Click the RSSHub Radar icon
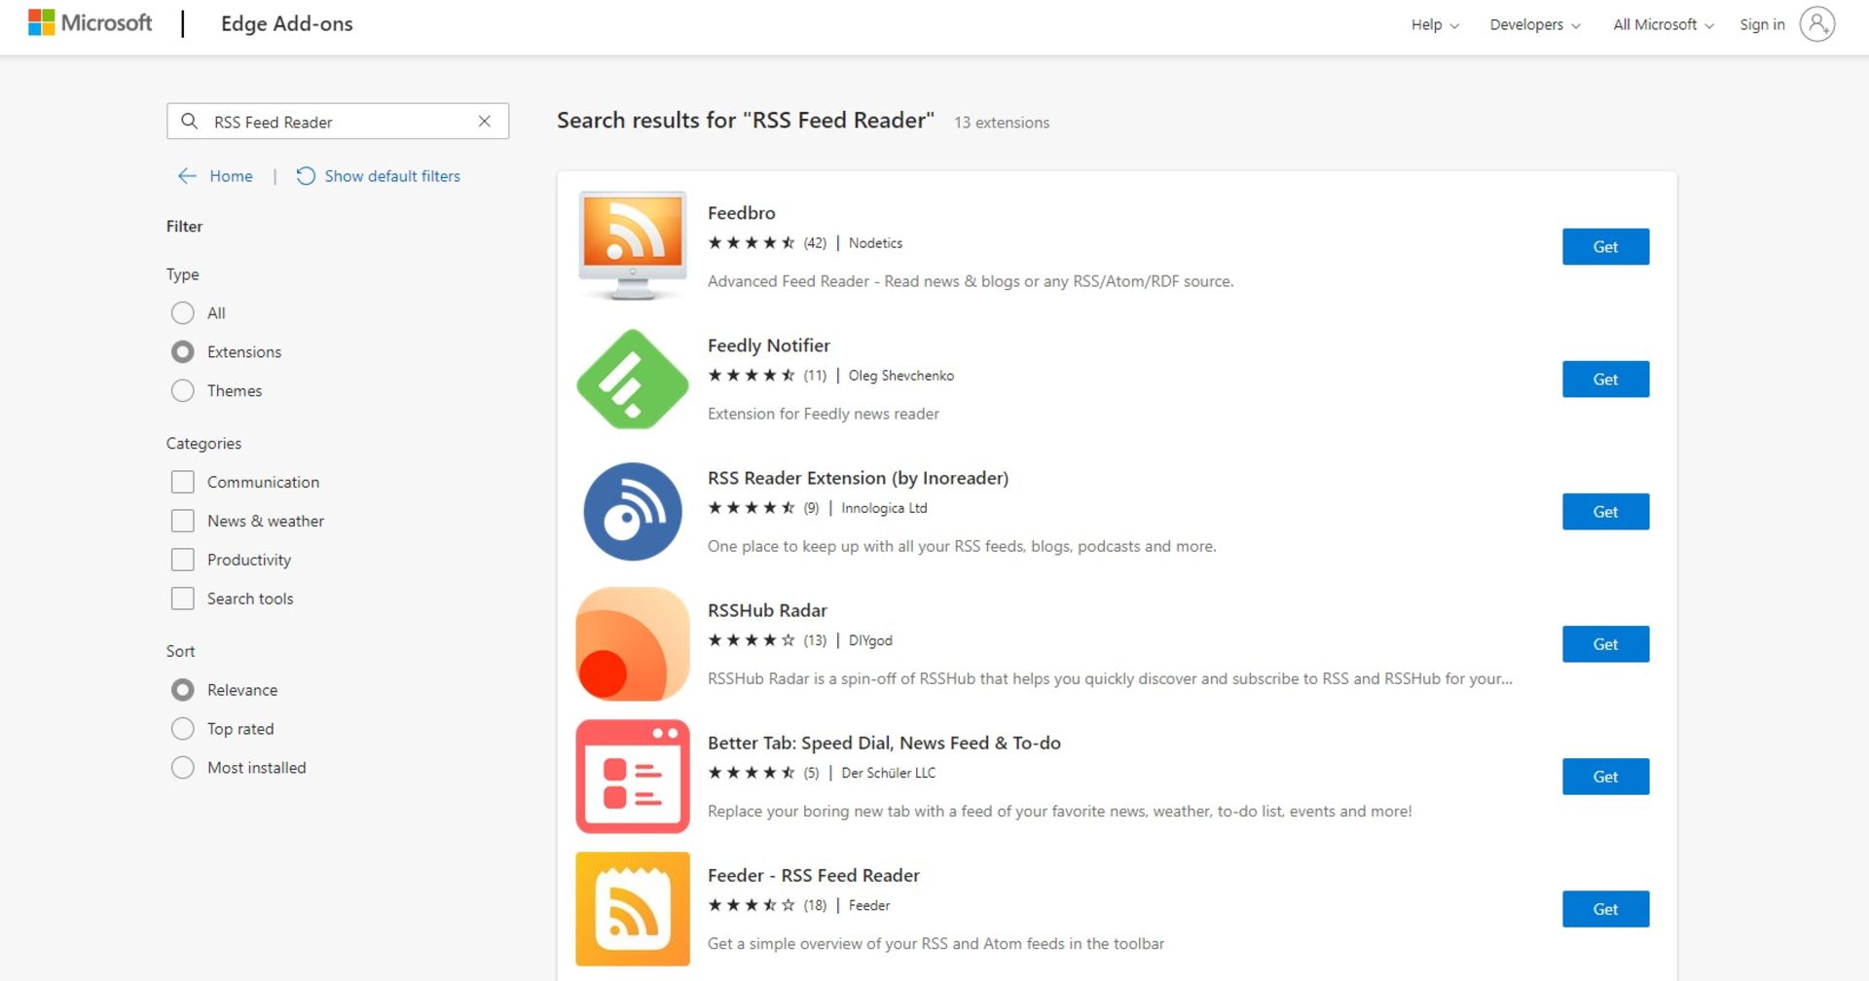1869x981 pixels. pyautogui.click(x=633, y=643)
